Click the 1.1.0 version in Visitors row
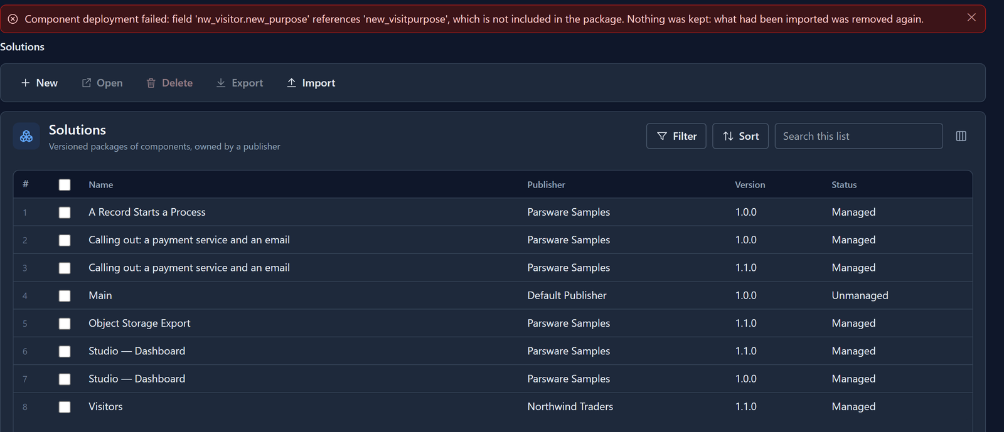This screenshot has height=432, width=1004. pyautogui.click(x=745, y=406)
